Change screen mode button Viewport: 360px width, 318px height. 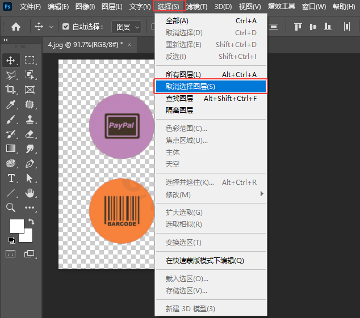click(29, 253)
